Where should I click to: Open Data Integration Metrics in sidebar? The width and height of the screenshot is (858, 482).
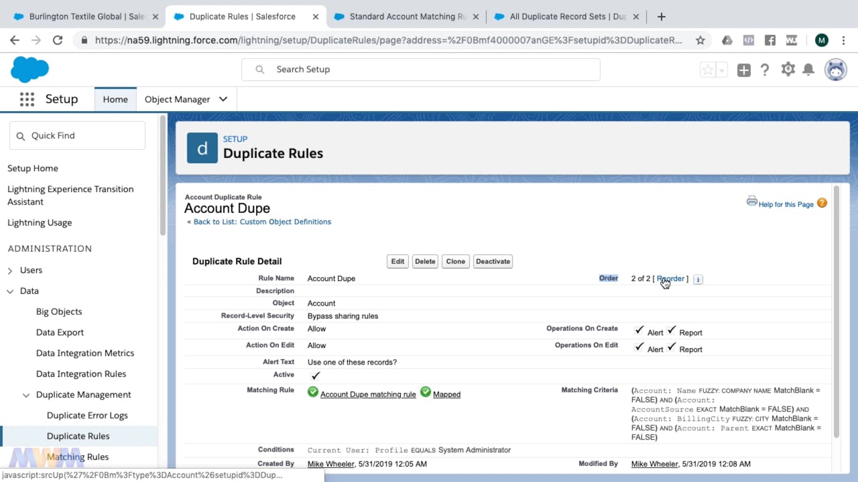tap(85, 353)
